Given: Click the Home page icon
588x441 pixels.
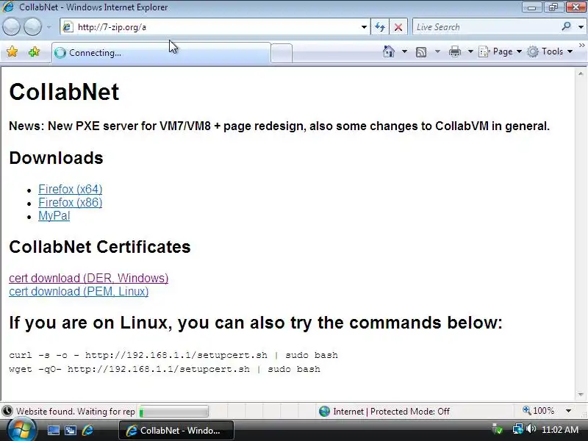Looking at the screenshot, I should 389,51.
